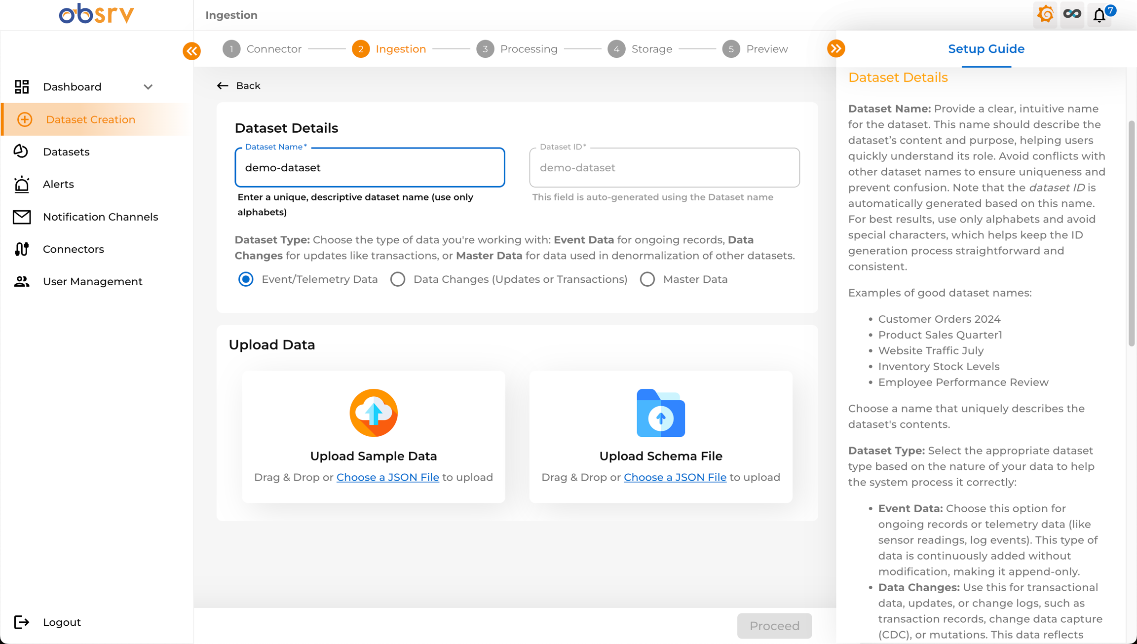The height and width of the screenshot is (644, 1137).
Task: Click the Back text link
Action: point(248,86)
